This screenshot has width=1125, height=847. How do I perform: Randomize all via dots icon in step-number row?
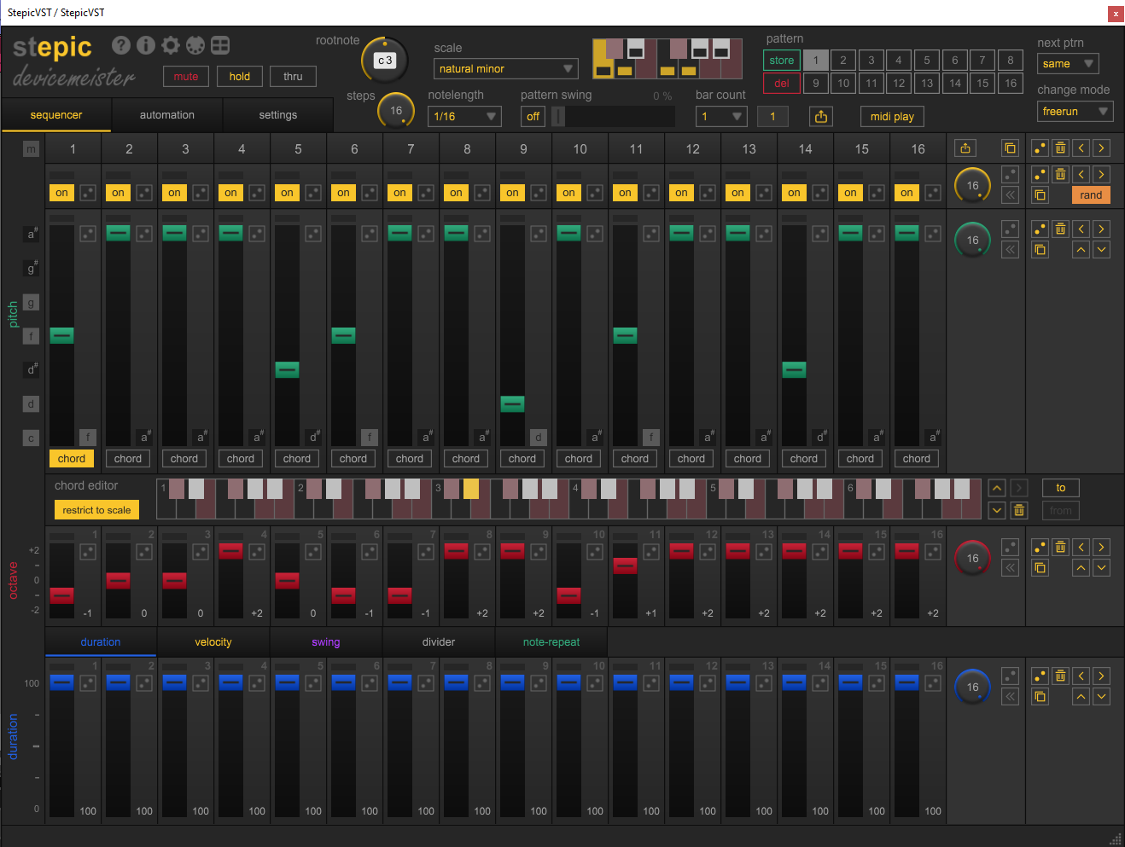[x=1040, y=148]
